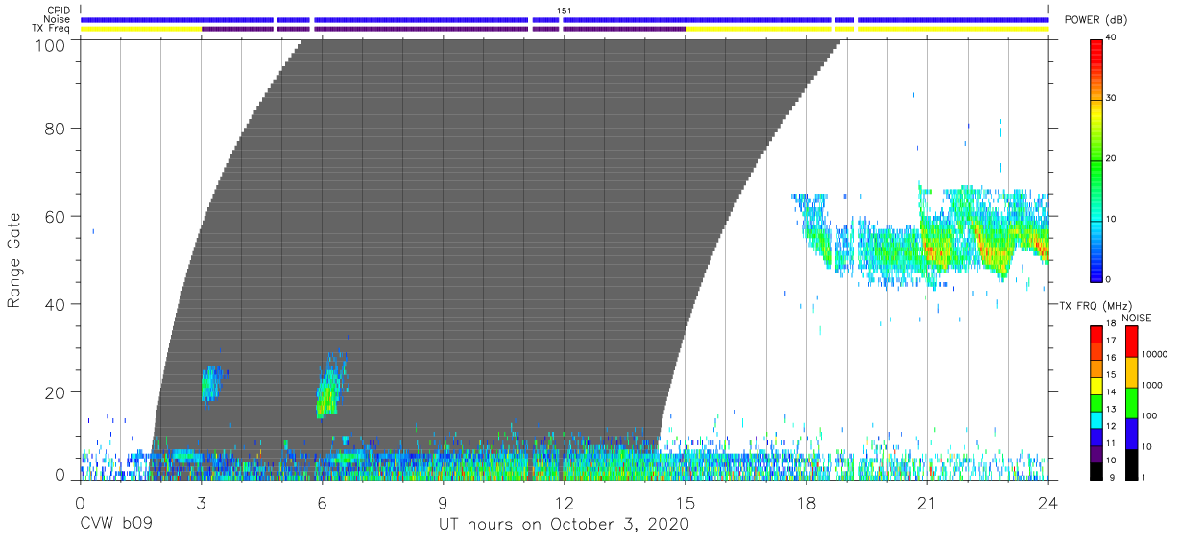Pick the black 9-10 MHz frequency swatch
Image resolution: width=1179 pixels, height=544 pixels.
[x=1095, y=469]
